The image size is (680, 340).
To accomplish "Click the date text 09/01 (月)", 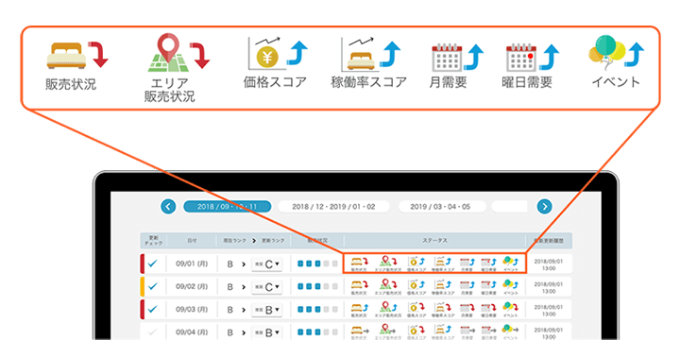I will [191, 263].
